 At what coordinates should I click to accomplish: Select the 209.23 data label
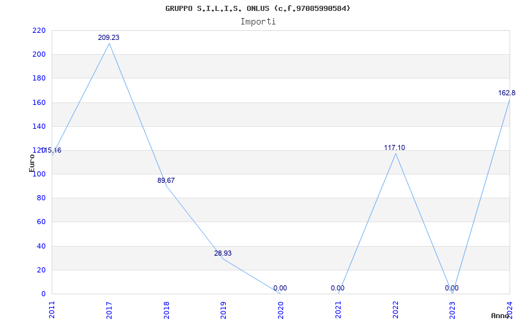coord(108,38)
